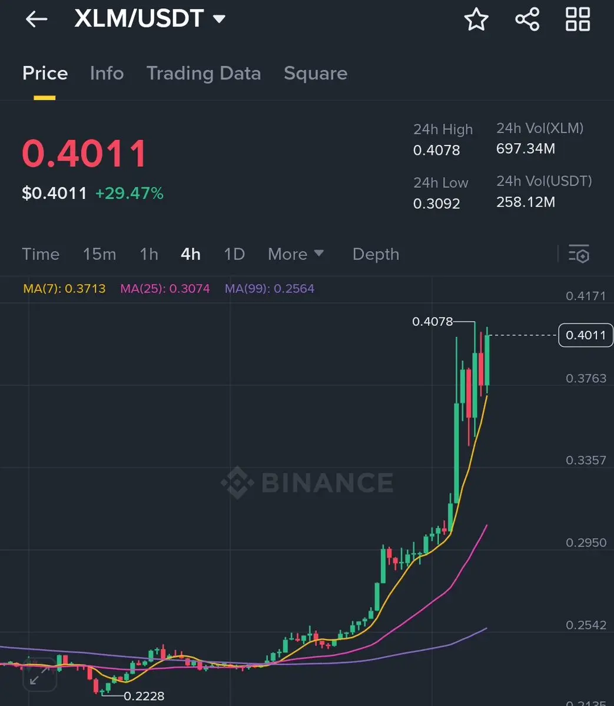Switch to the Info tab
Viewport: 614px width, 706px height.
tap(107, 74)
